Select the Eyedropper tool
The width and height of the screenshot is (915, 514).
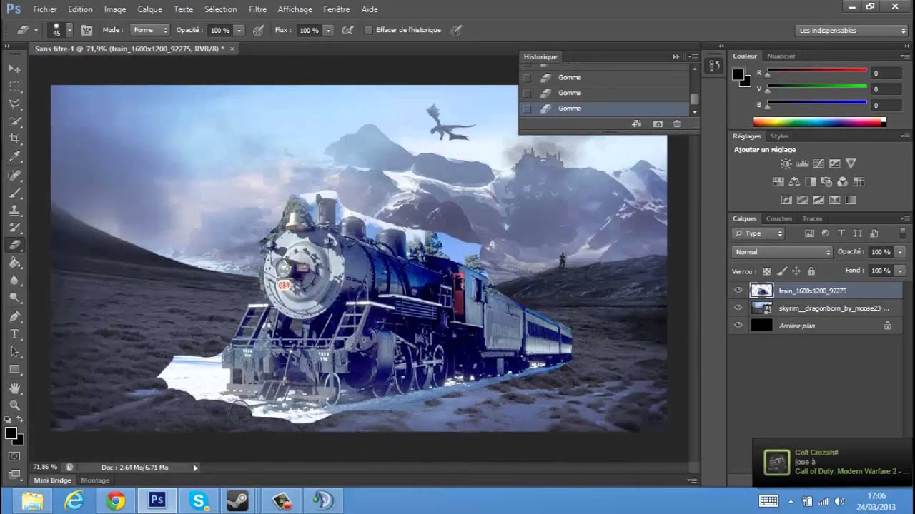(14, 157)
